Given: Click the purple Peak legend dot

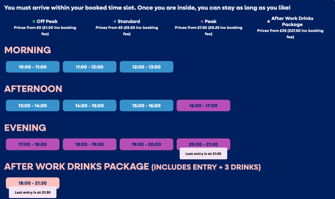Looking at the screenshot, I should (x=202, y=22).
